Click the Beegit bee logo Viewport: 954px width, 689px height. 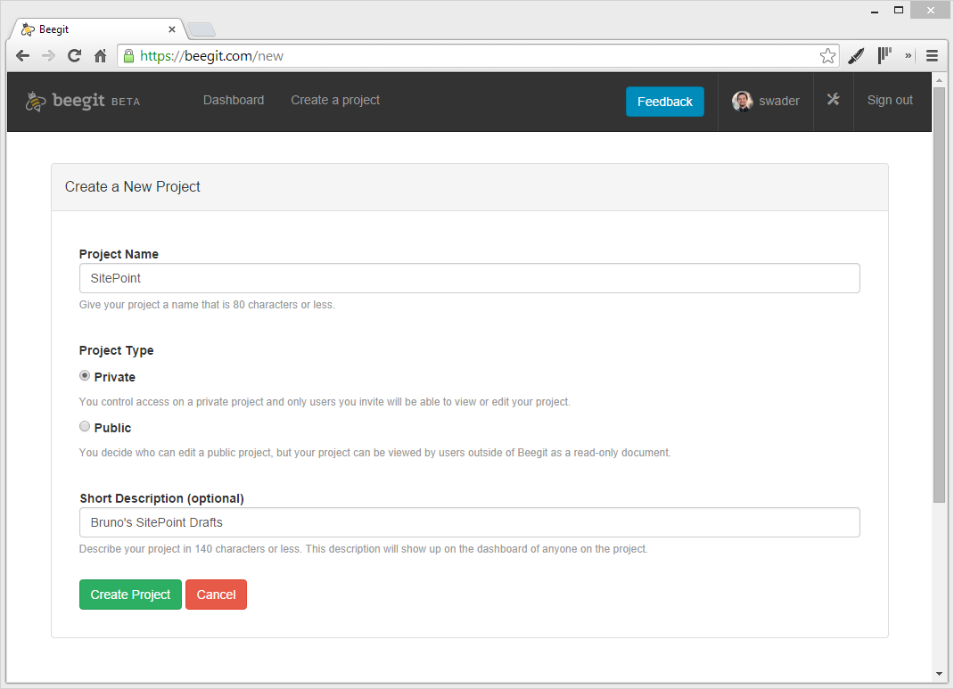(36, 101)
